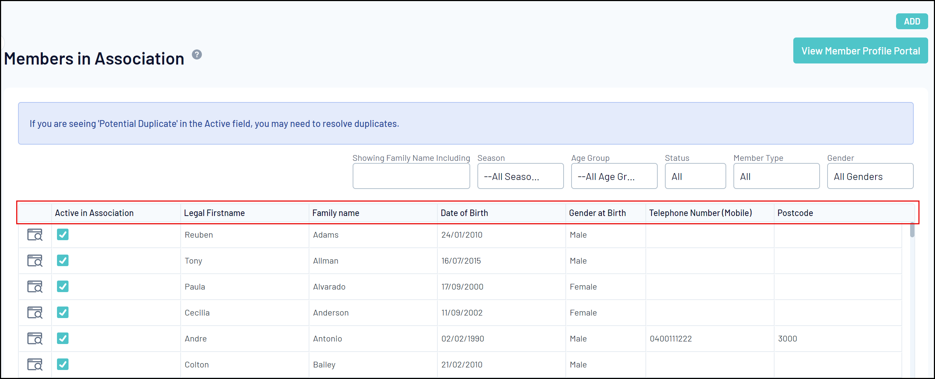Open Andre Antonio's record view icon
Screen dimensions: 935x379
(x=35, y=339)
